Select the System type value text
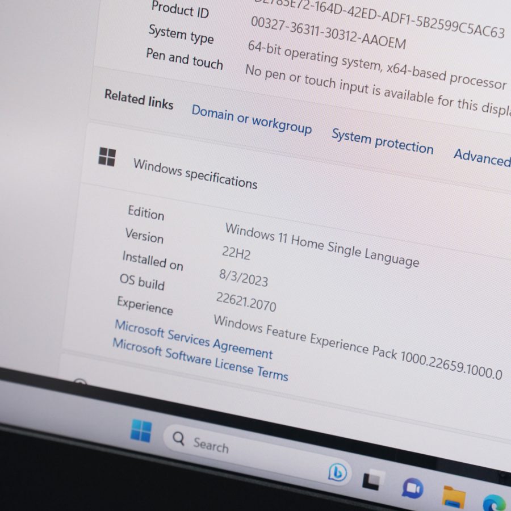 377,65
